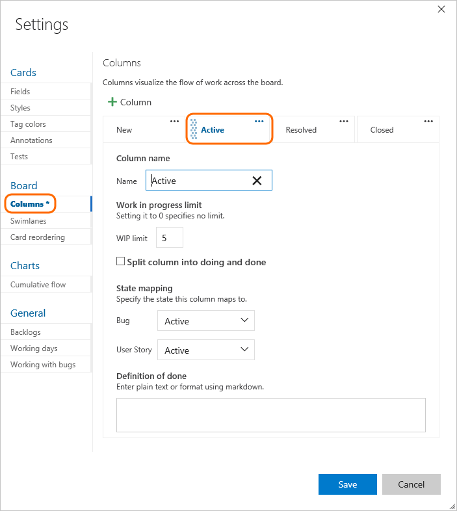The image size is (457, 511).
Task: Click the Definition of done text box
Action: click(270, 415)
